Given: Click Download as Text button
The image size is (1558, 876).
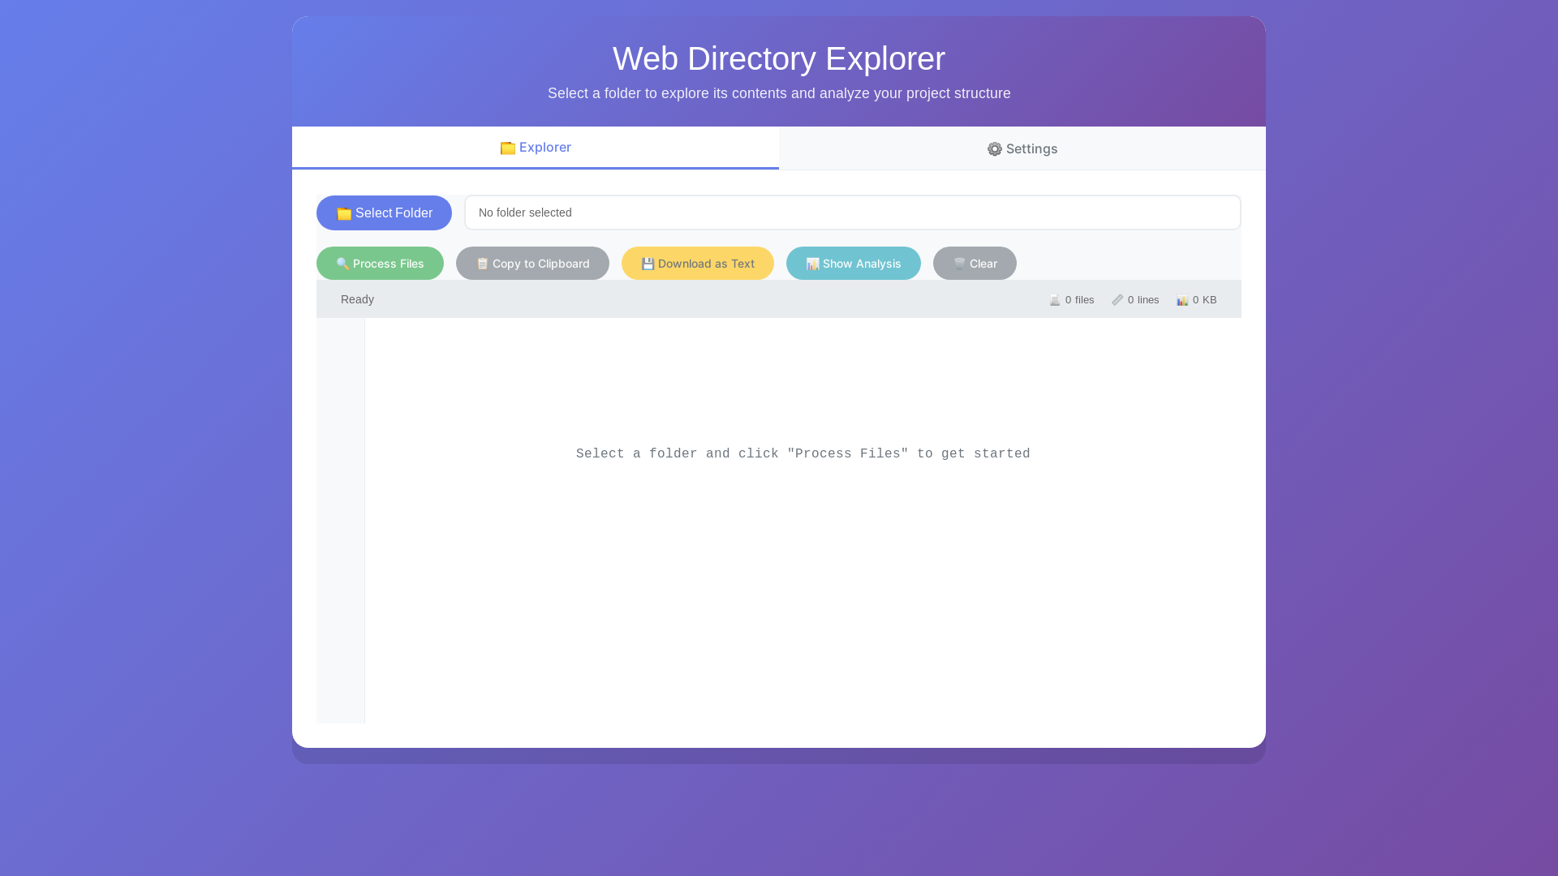Looking at the screenshot, I should (698, 264).
